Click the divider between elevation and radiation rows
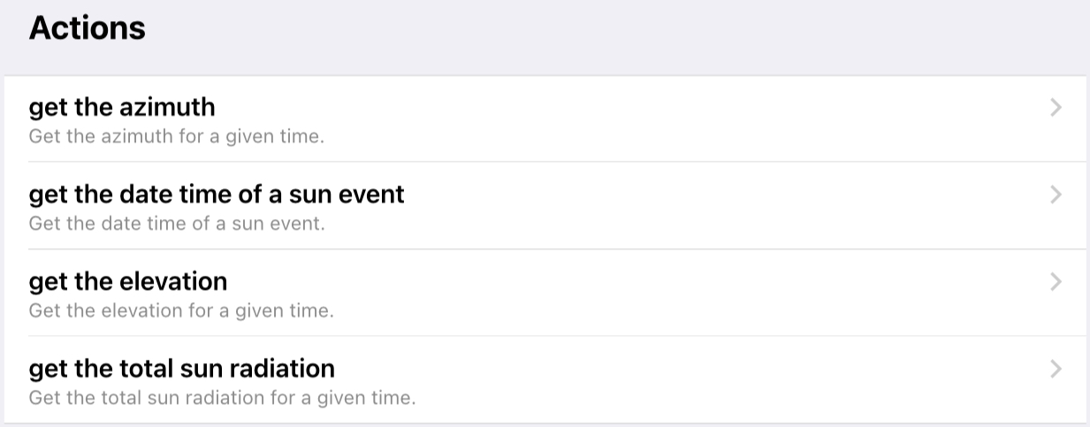1090x427 pixels. (x=557, y=336)
